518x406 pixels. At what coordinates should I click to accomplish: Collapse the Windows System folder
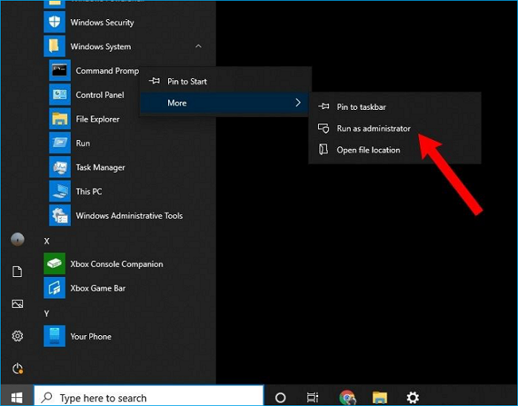pyautogui.click(x=198, y=47)
